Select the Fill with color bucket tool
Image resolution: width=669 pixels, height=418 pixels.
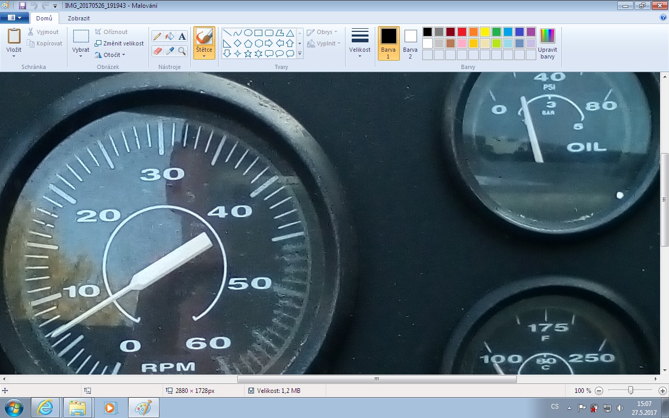(169, 36)
